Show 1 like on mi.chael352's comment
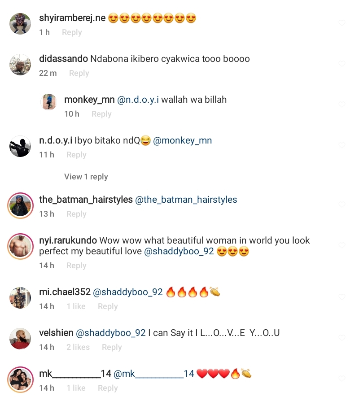The height and width of the screenshot is (401, 359). [76, 306]
